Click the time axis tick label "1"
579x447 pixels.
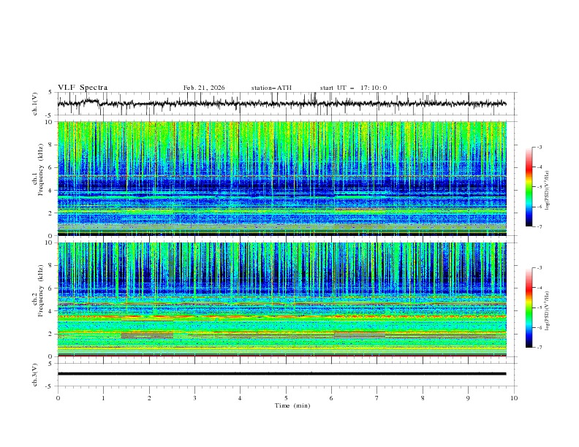click(103, 398)
